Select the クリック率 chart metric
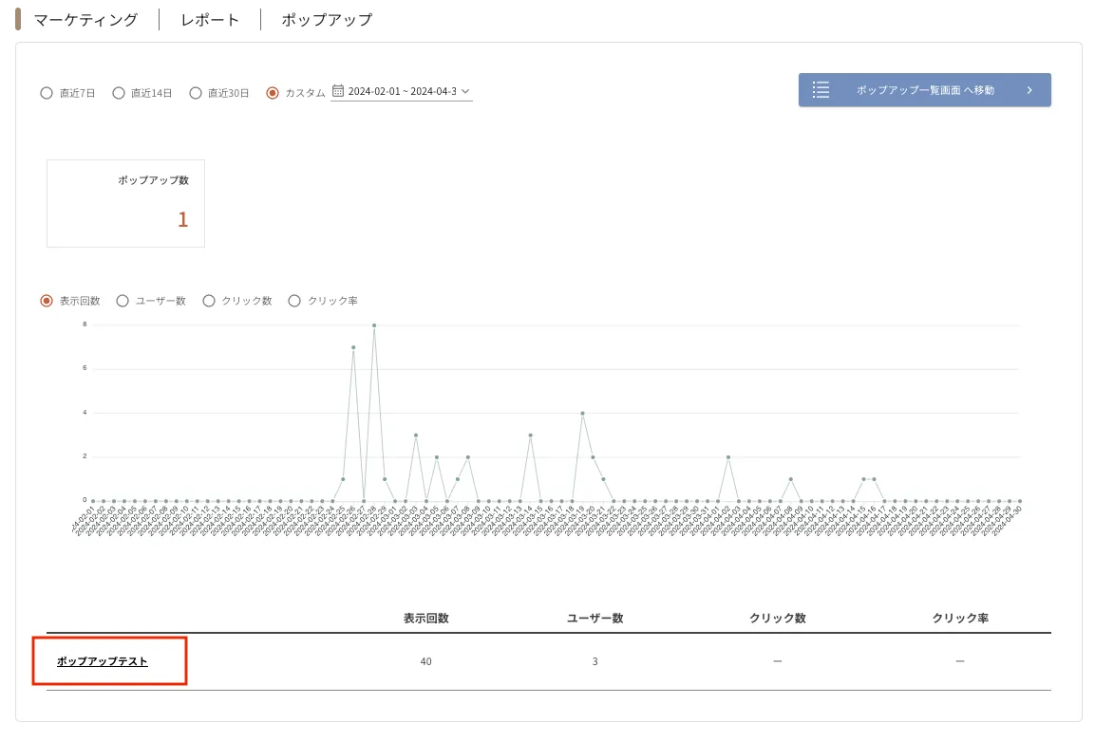This screenshot has width=1095, height=741. point(294,301)
